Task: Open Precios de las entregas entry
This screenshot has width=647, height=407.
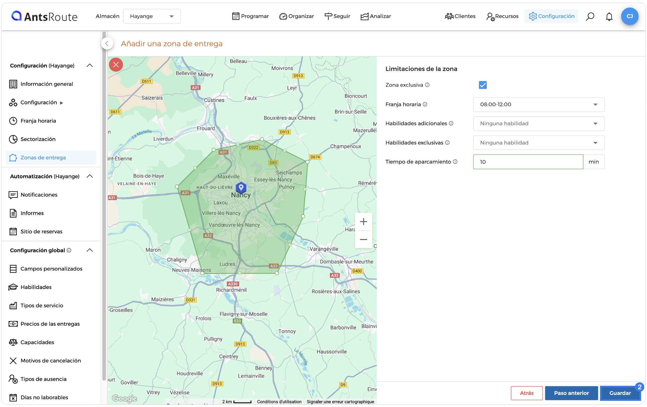Action: pos(51,324)
